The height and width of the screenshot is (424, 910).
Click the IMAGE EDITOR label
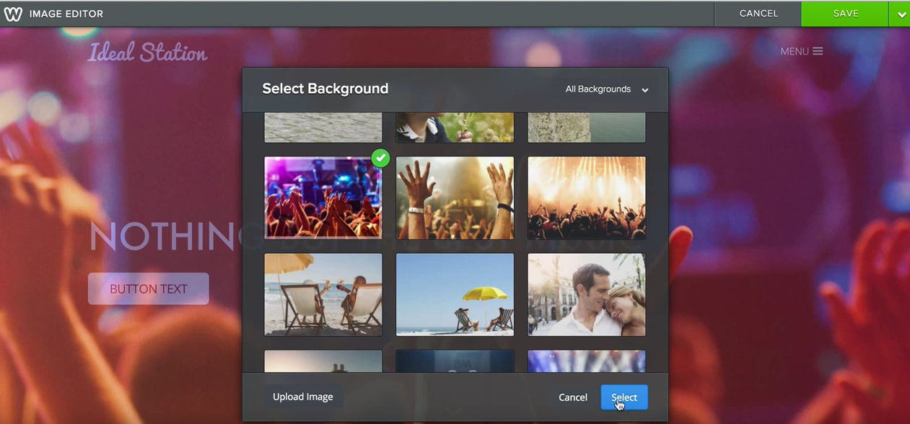pyautogui.click(x=66, y=14)
